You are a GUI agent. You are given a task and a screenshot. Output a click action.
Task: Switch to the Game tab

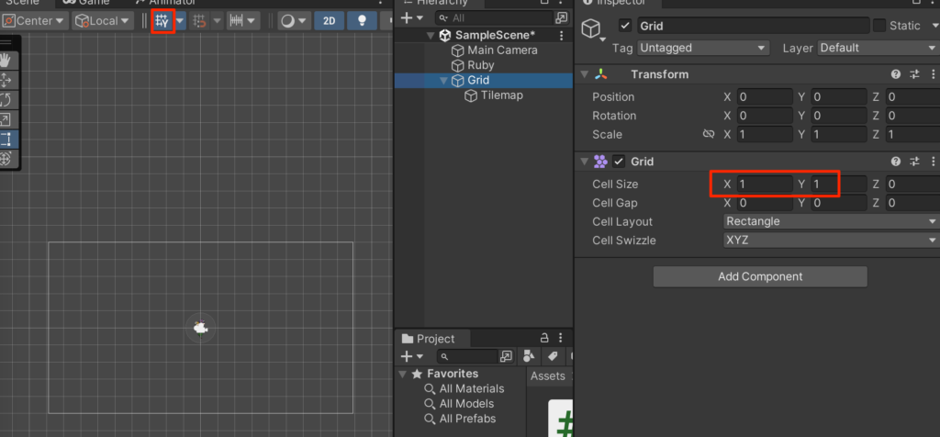coord(85,3)
